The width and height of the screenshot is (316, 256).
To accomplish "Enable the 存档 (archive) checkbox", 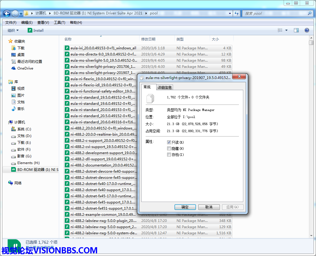I will [169, 155].
